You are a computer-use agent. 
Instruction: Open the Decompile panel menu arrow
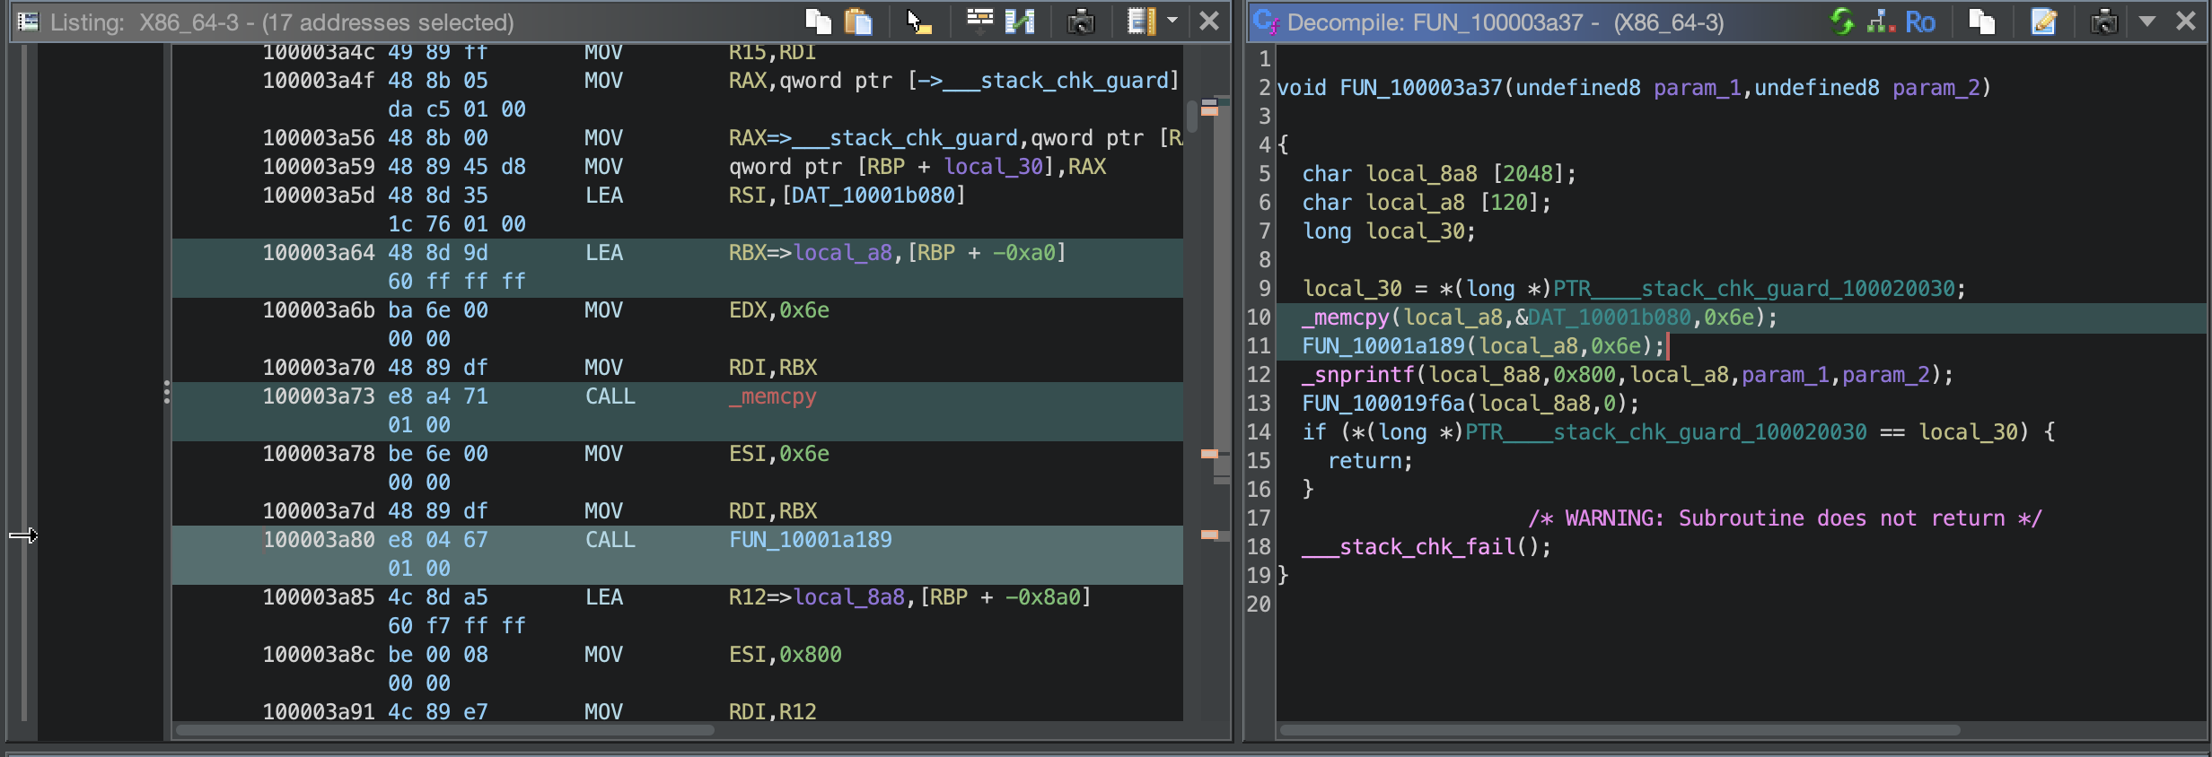[x=2147, y=21]
